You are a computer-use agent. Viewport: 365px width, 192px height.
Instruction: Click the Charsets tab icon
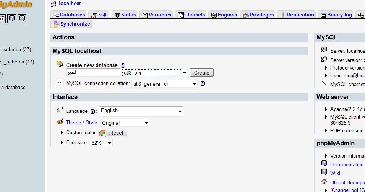tap(181, 15)
